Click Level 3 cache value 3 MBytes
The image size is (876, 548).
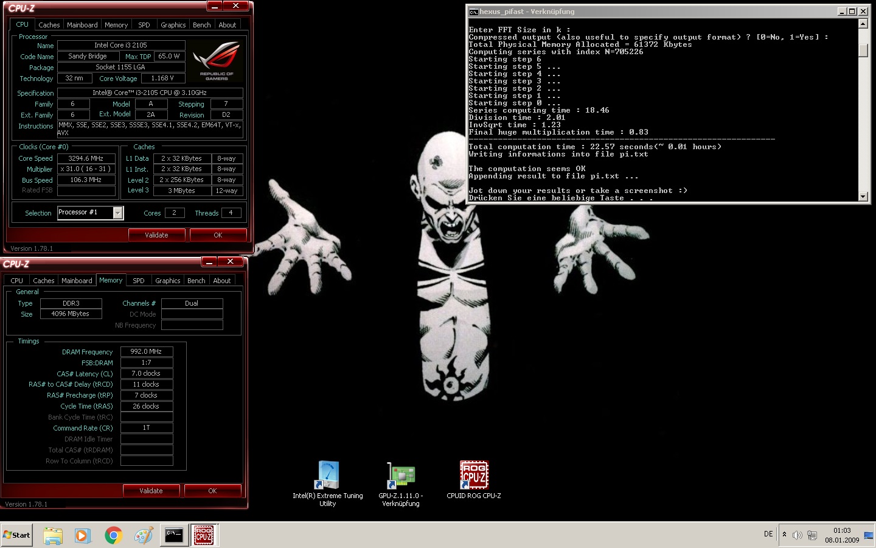click(182, 191)
